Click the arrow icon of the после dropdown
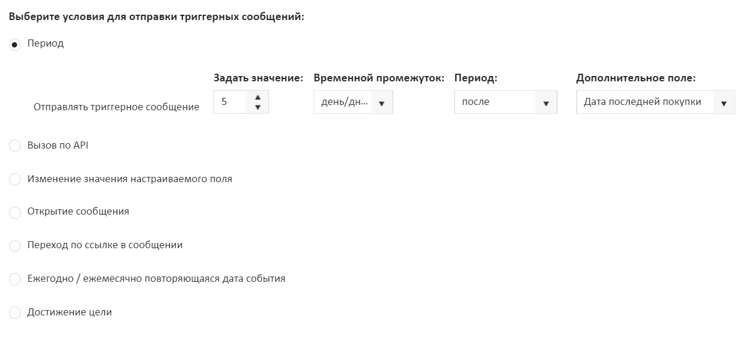Image resolution: width=747 pixels, height=339 pixels. click(546, 103)
